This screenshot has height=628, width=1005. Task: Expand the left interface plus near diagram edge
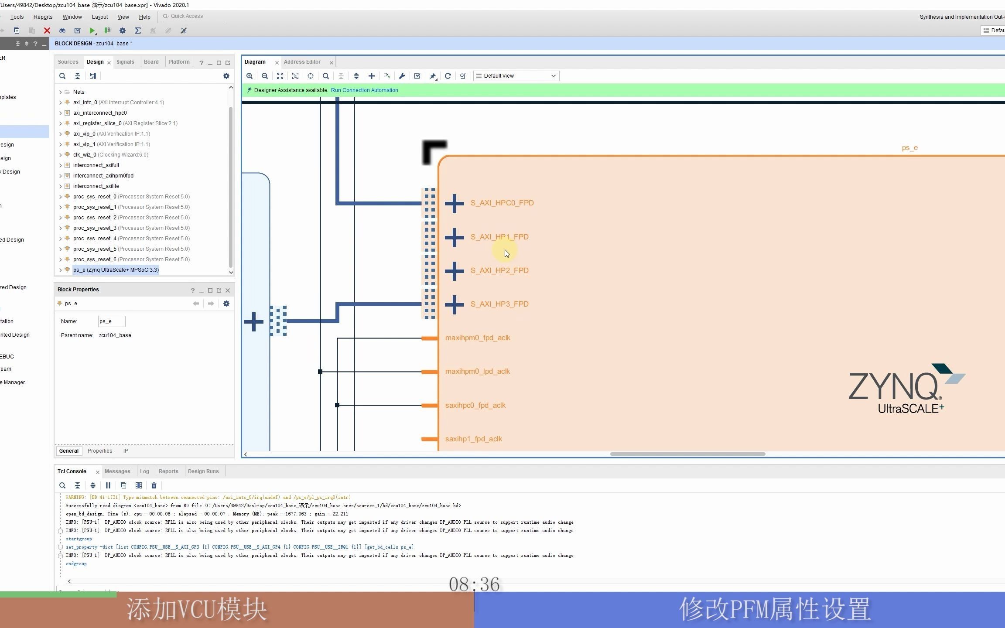tap(254, 322)
